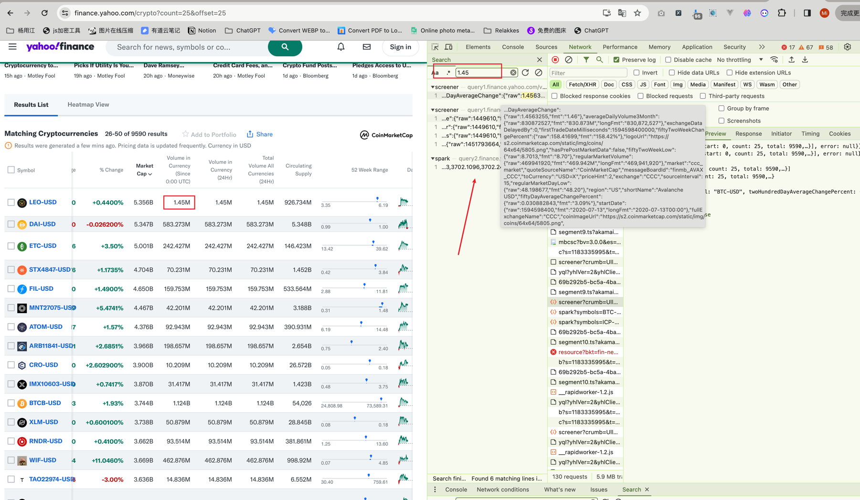
Task: Click the browser back arrow
Action: (10, 13)
